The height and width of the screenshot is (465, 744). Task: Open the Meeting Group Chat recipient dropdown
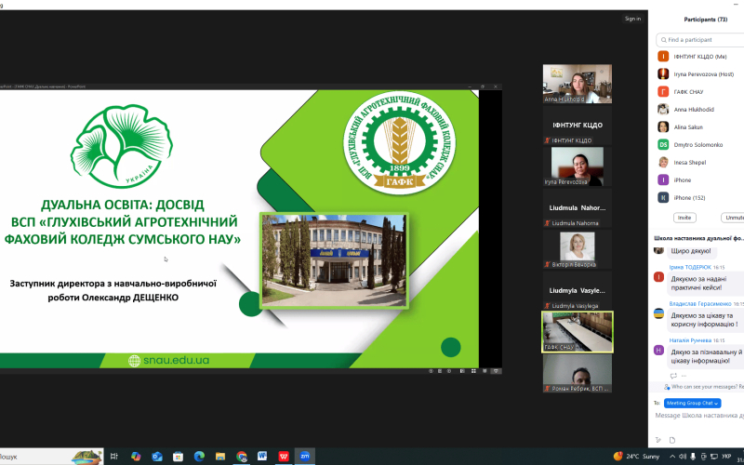pos(692,403)
